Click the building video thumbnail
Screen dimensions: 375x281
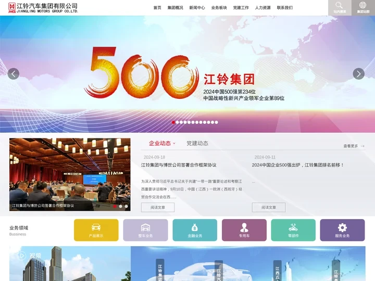pos(70,263)
